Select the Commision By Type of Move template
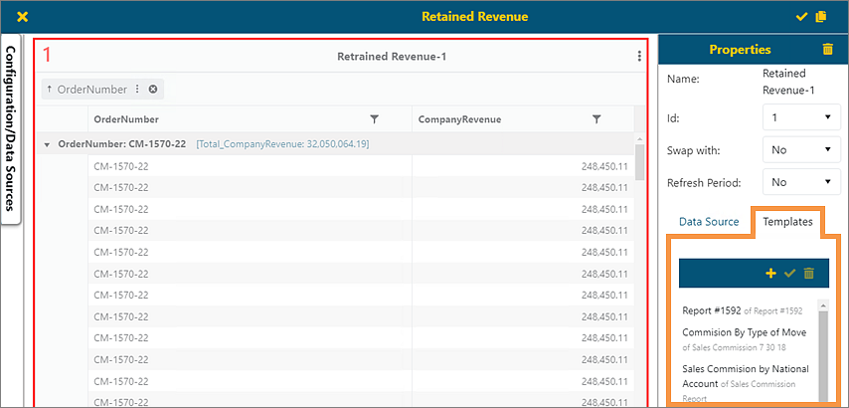 (744, 332)
